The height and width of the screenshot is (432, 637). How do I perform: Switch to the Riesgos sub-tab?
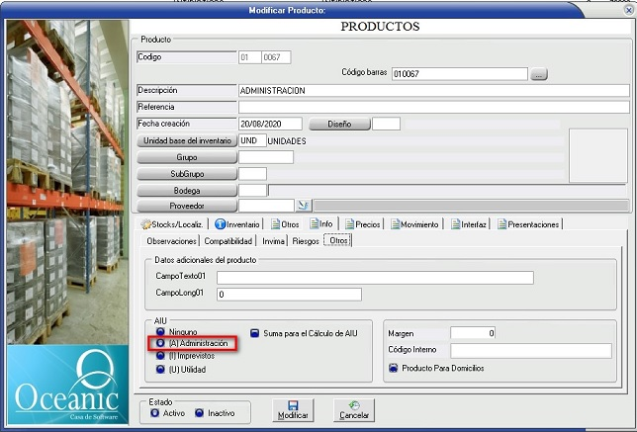[x=306, y=240]
